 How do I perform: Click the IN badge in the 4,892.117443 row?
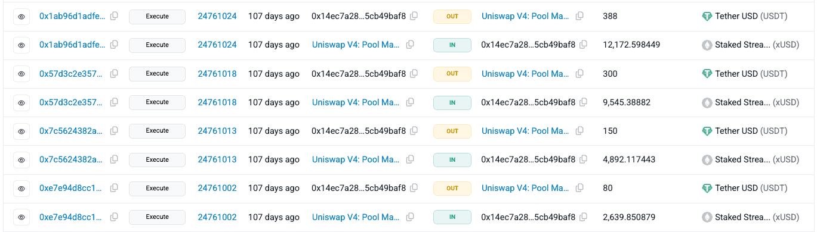click(x=452, y=159)
